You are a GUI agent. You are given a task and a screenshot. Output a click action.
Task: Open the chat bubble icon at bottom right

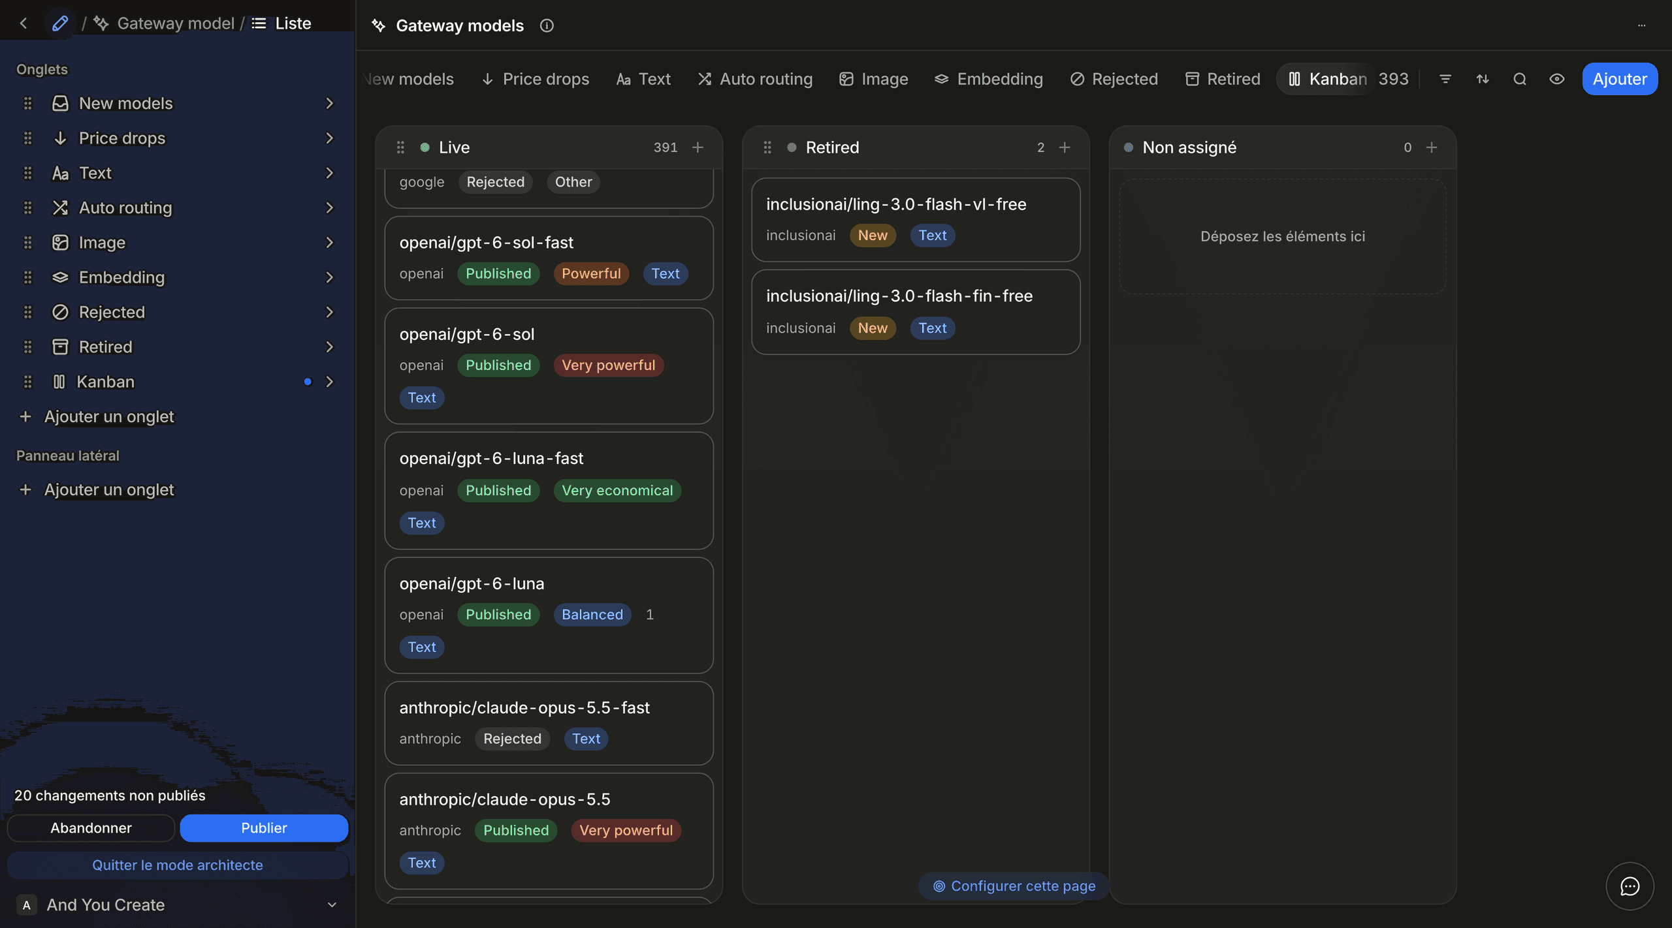[1630, 886]
